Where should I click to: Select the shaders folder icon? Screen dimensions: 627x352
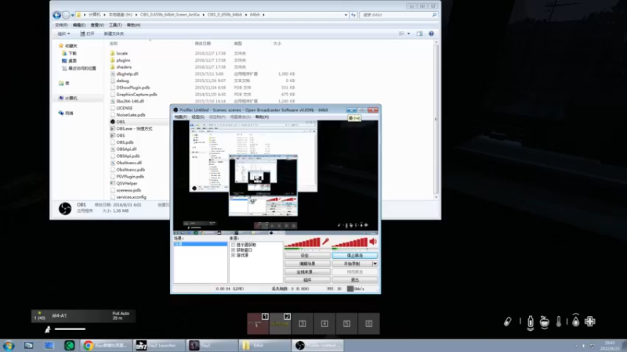tap(112, 66)
